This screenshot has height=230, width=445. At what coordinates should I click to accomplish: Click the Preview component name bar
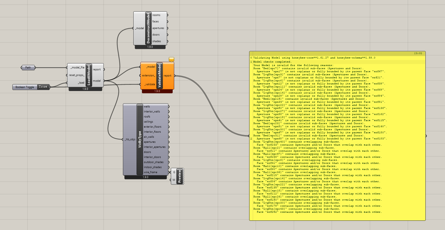coord(179,176)
